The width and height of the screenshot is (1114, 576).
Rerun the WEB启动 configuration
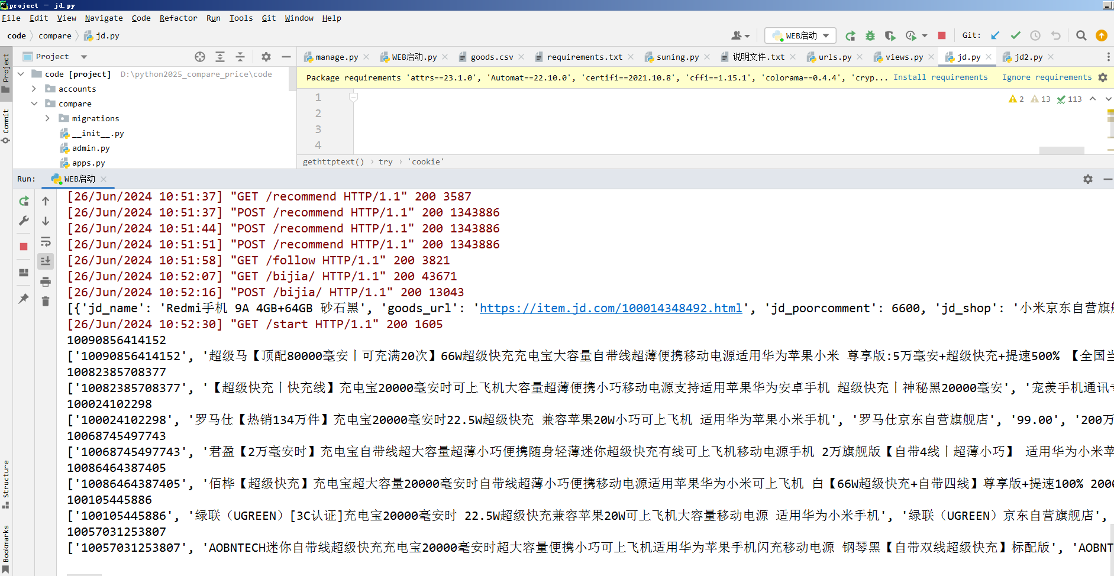pyautogui.click(x=850, y=35)
